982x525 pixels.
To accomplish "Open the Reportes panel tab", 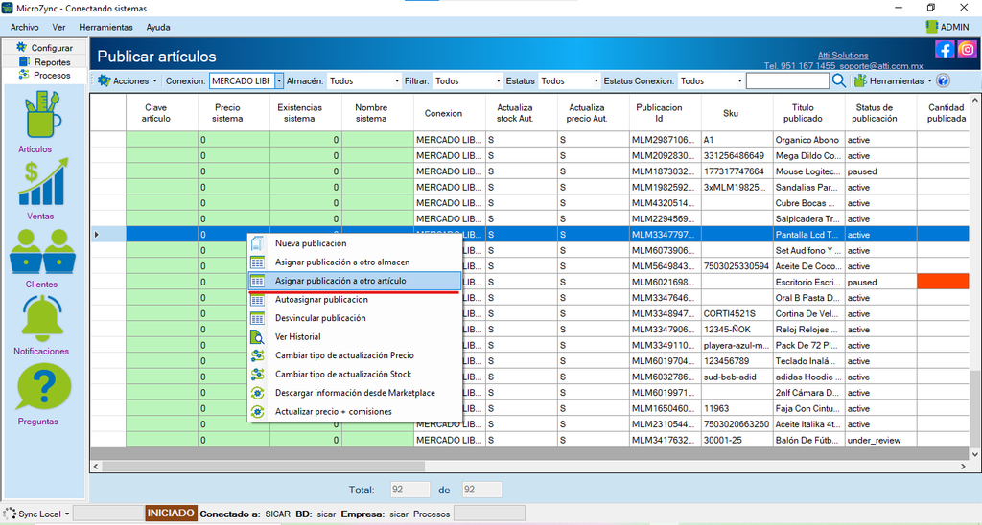I will (x=45, y=62).
